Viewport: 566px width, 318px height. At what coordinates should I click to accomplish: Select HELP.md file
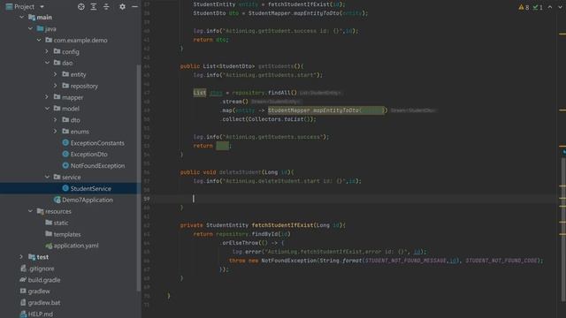point(40,314)
